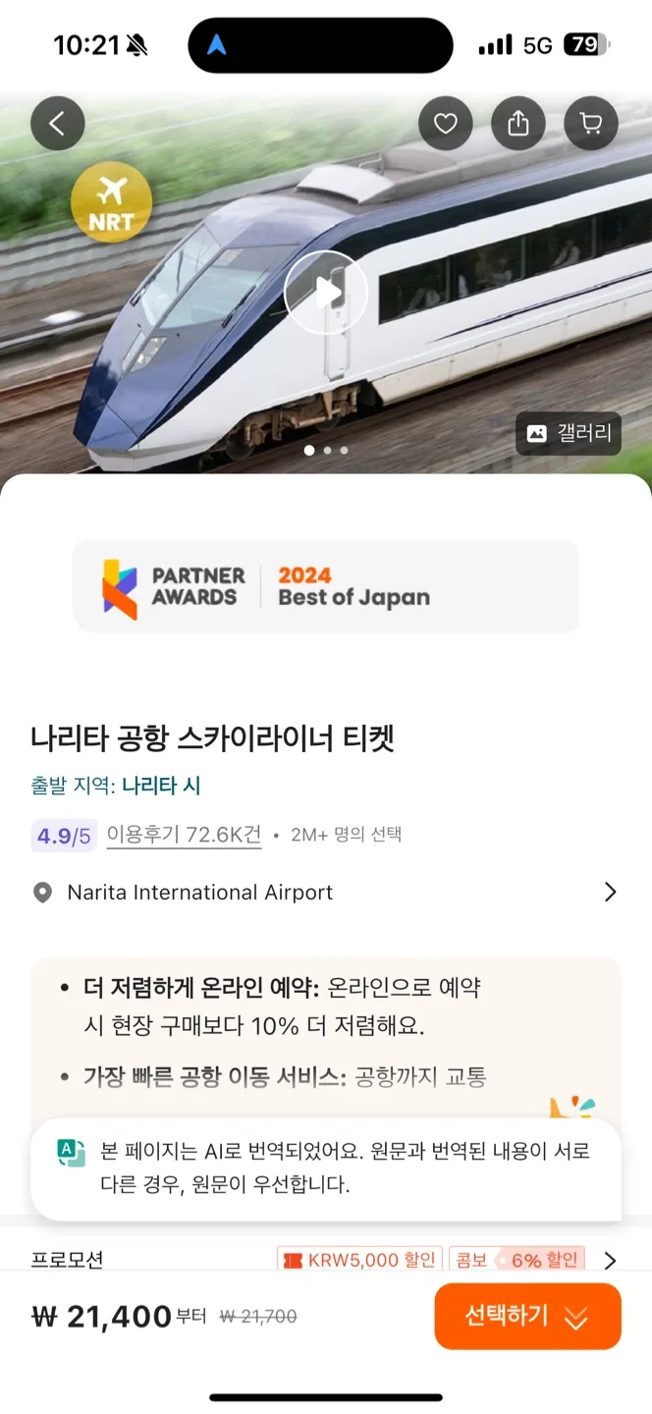The width and height of the screenshot is (652, 1414).
Task: Expand the 프로모션 row chevron
Action: point(610,1260)
